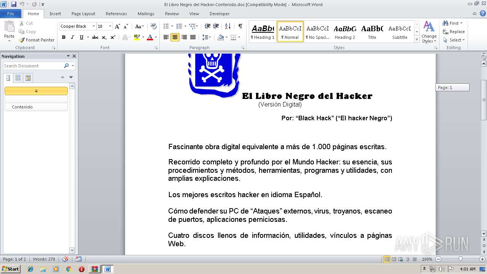Switch to Outline view
The width and height of the screenshot is (487, 274).
pyautogui.click(x=407, y=259)
